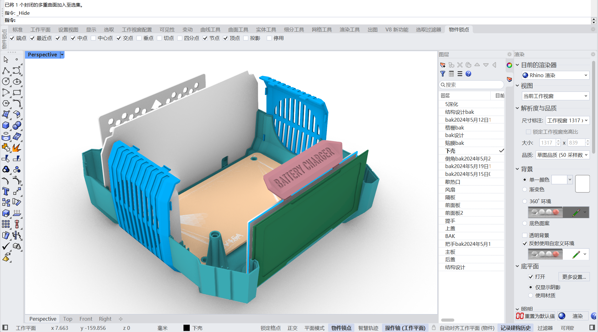Click the Puzzle piece Join tool

coord(6,147)
